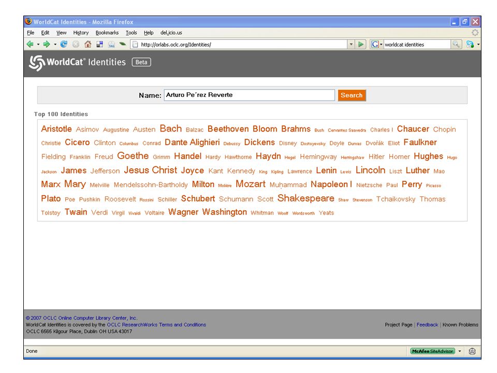The width and height of the screenshot is (497, 373).
Task: Open the Bookmarks menu
Action: point(107,33)
